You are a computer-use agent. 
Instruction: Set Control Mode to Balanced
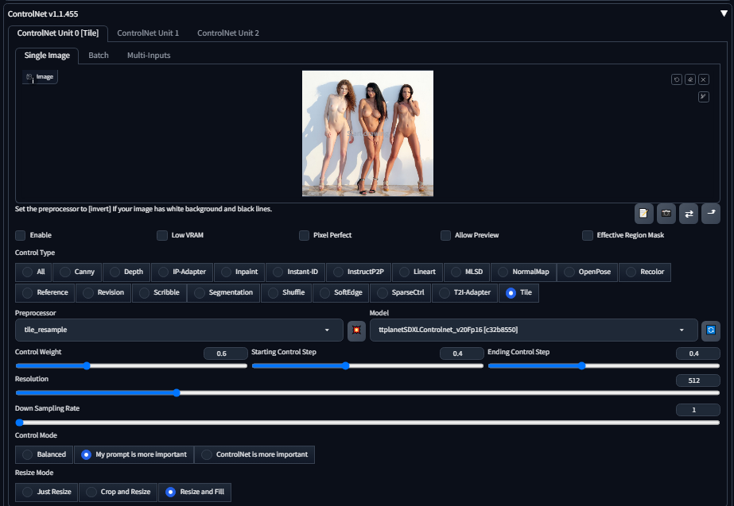click(x=45, y=454)
